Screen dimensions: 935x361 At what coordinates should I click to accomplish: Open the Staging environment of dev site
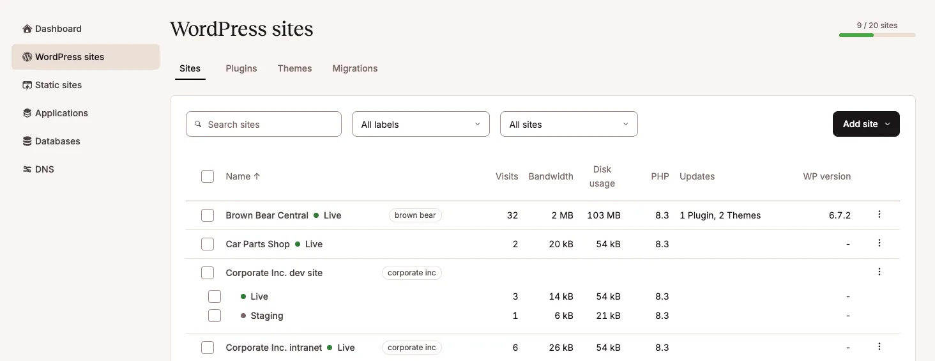(x=267, y=316)
